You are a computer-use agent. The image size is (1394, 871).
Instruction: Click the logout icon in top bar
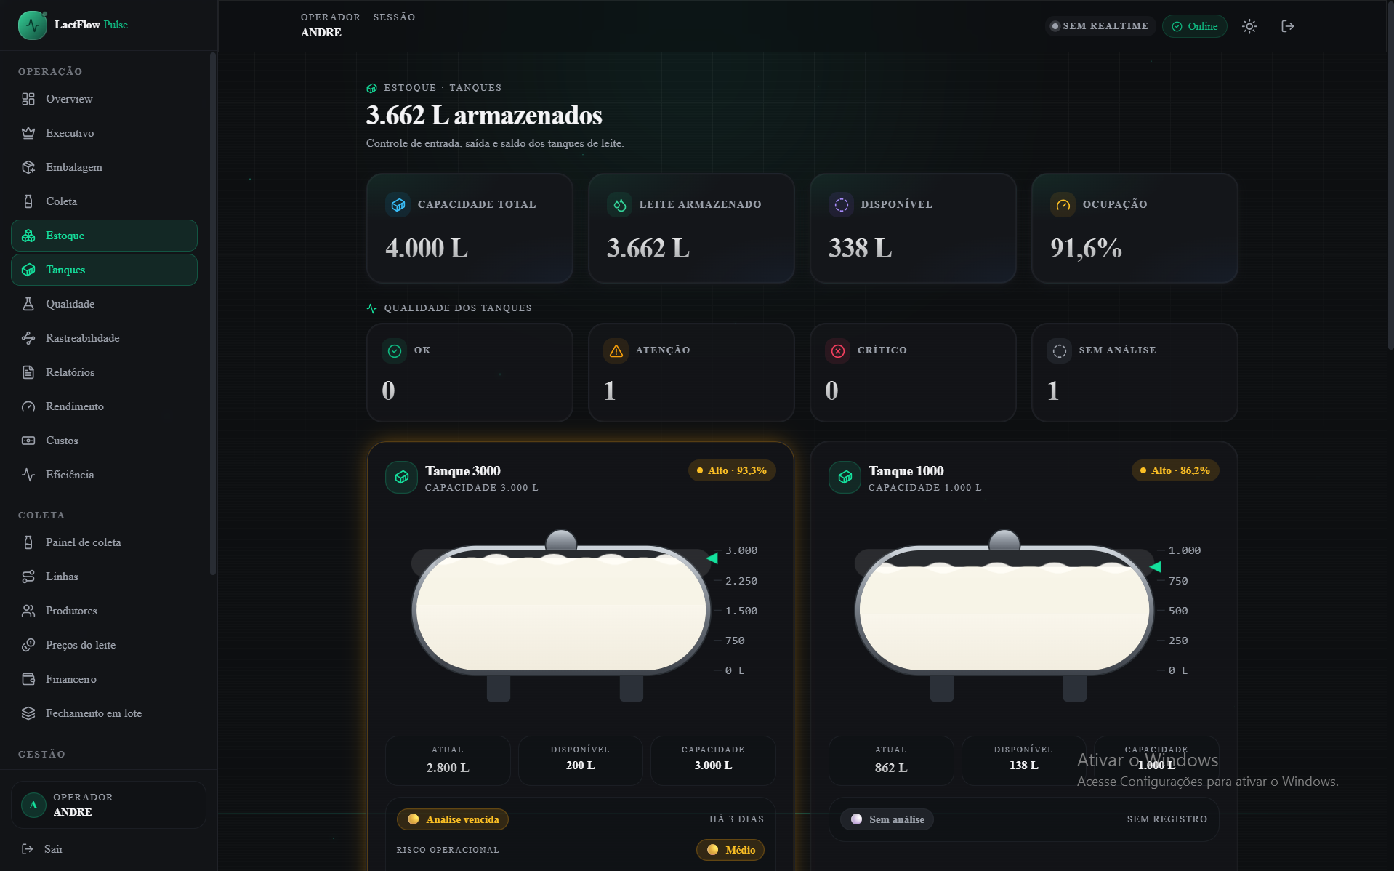tap(1287, 26)
